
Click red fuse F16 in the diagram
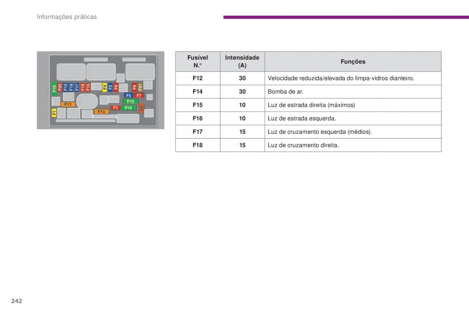coord(82,87)
